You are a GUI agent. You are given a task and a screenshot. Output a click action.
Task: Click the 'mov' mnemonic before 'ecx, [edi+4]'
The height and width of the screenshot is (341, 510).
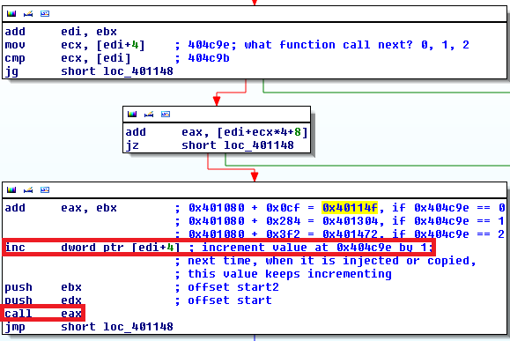15,45
